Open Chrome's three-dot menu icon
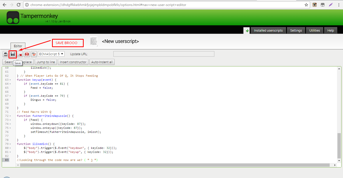The width and height of the screenshot is (343, 178). coord(339,5)
